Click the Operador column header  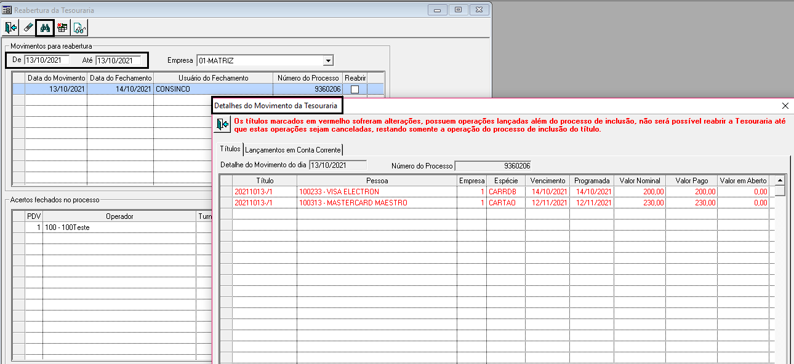(x=119, y=216)
